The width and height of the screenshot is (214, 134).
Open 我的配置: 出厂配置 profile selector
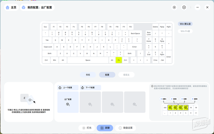37,7
